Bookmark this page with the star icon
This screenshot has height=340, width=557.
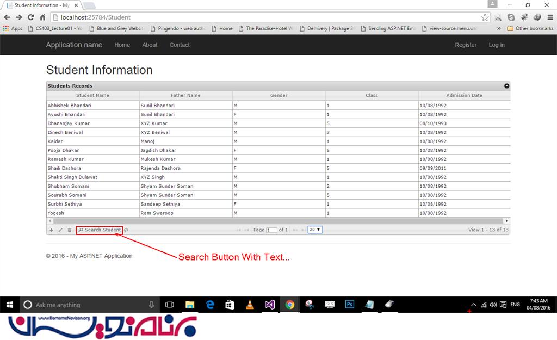tap(485, 17)
